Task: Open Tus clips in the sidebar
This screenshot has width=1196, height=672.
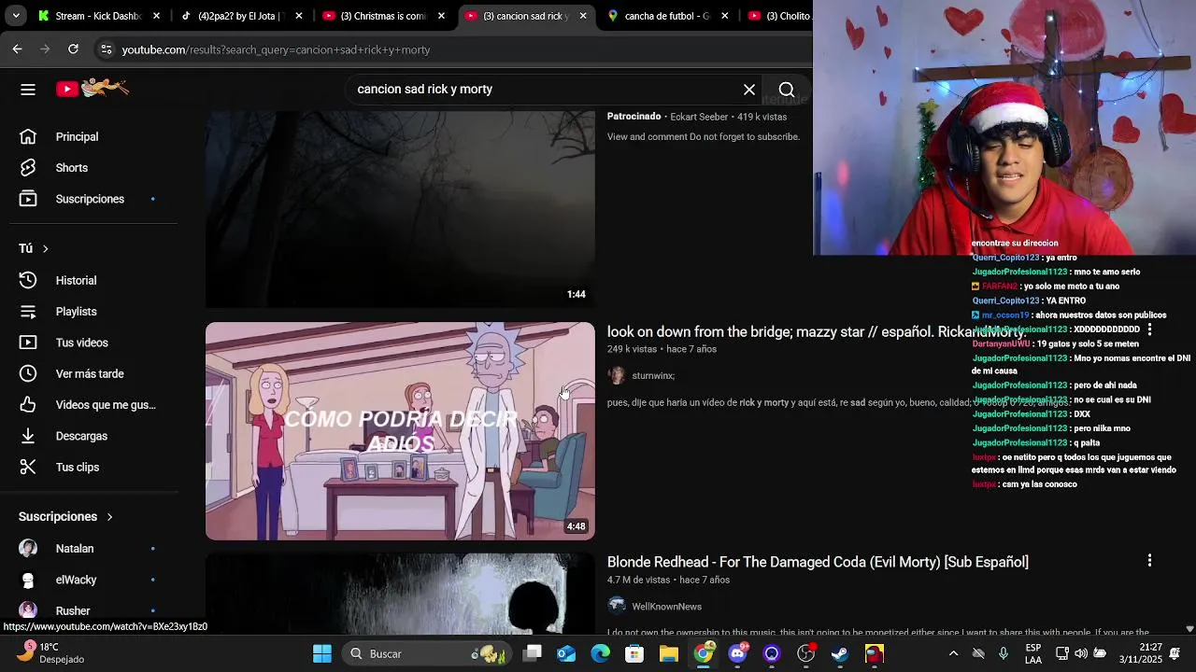Action: pyautogui.click(x=93, y=468)
